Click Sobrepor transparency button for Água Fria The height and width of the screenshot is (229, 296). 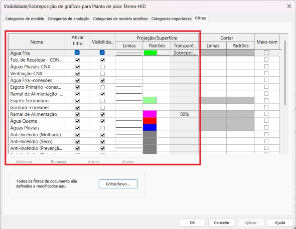[x=185, y=53]
